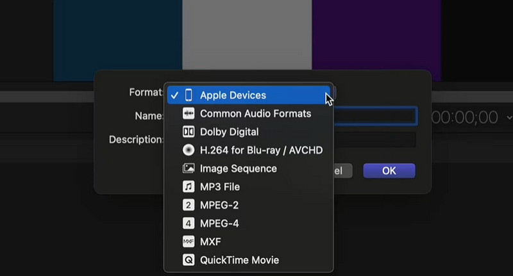513x276 pixels.
Task: Click the checkmark beside Apple Devices
Action: coord(174,95)
